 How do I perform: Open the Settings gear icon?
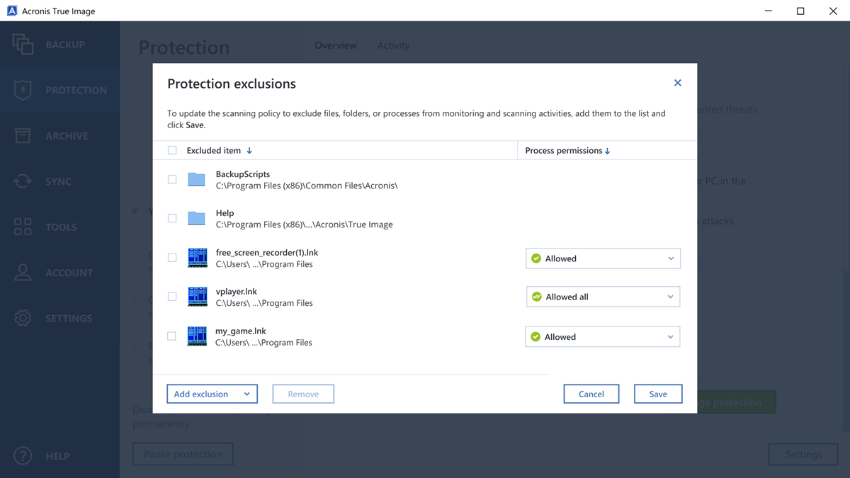coord(23,318)
